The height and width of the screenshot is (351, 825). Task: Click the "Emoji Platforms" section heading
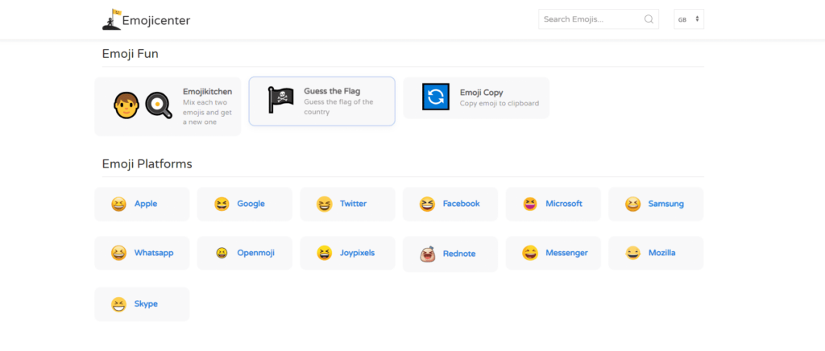click(147, 164)
